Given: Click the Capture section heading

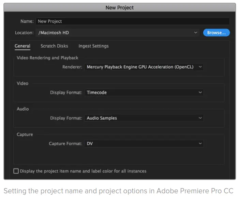Looking at the screenshot, I should (25, 135).
